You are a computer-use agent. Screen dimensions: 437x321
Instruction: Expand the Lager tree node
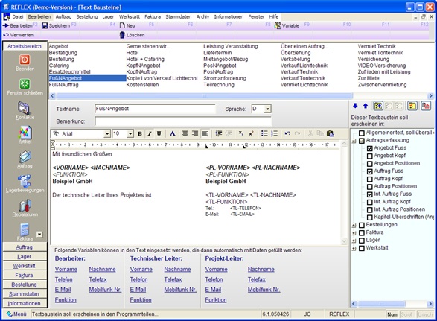[x=354, y=241]
